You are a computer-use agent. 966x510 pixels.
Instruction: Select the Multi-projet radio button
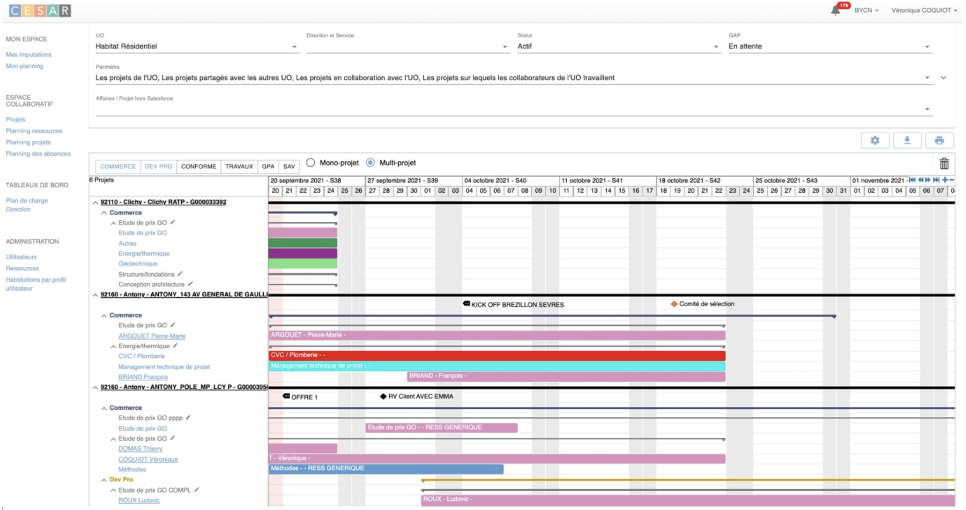370,163
